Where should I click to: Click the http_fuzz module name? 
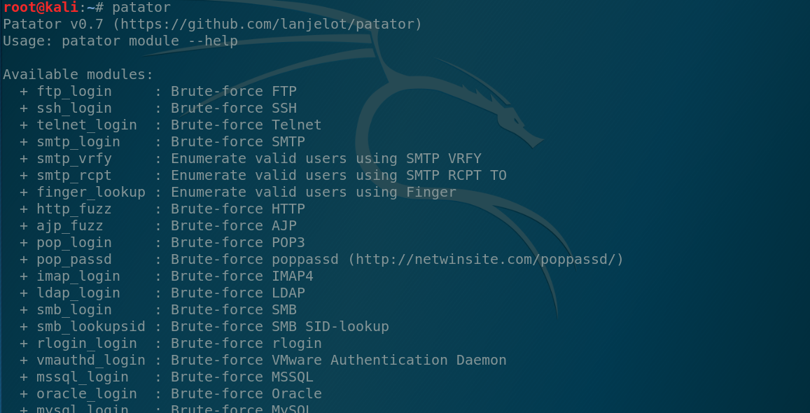coord(74,209)
